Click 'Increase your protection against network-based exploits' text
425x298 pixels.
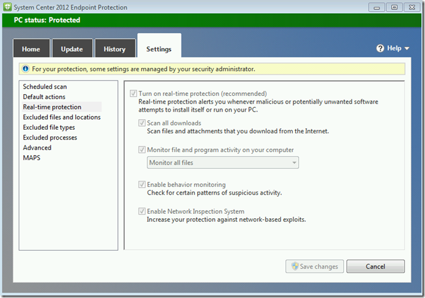227,219
